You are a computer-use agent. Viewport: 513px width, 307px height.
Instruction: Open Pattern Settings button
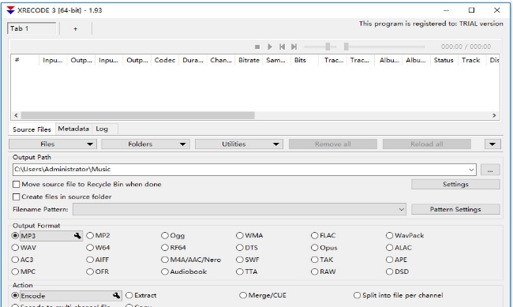tap(455, 209)
